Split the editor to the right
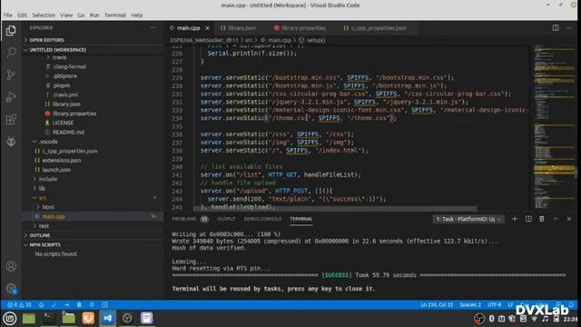Image resolution: width=581 pixels, height=327 pixels. [x=556, y=28]
